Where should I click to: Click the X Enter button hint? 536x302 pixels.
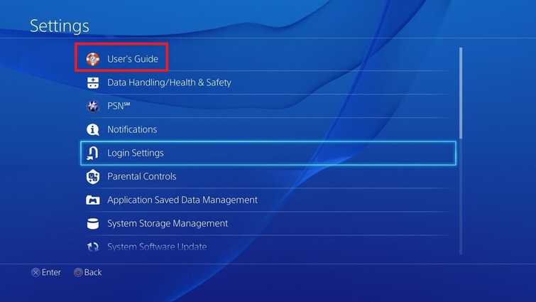(46, 272)
